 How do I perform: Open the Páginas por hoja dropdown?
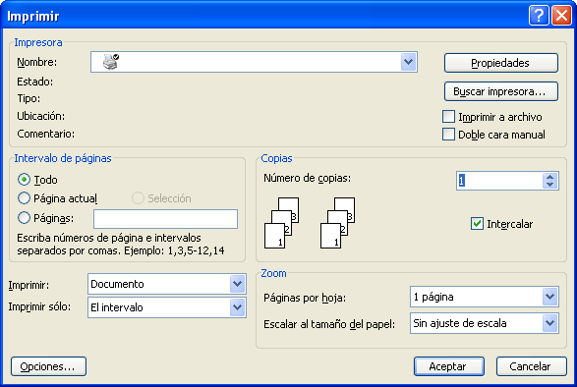coord(550,297)
